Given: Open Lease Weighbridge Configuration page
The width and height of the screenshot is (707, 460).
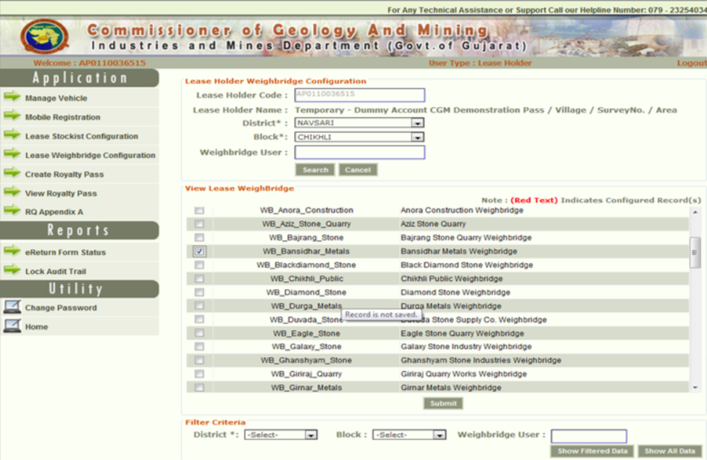Looking at the screenshot, I should tap(90, 155).
